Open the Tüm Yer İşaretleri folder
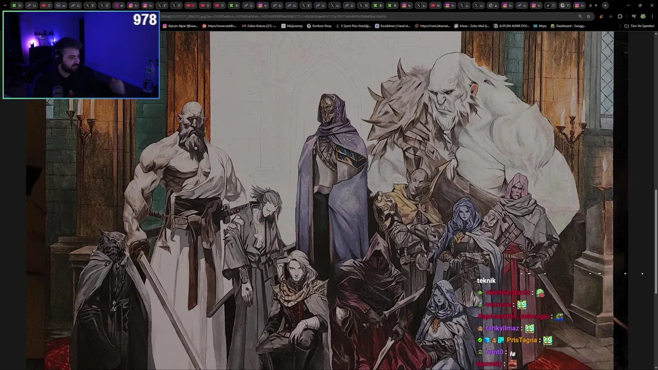This screenshot has height=370, width=658. (639, 26)
